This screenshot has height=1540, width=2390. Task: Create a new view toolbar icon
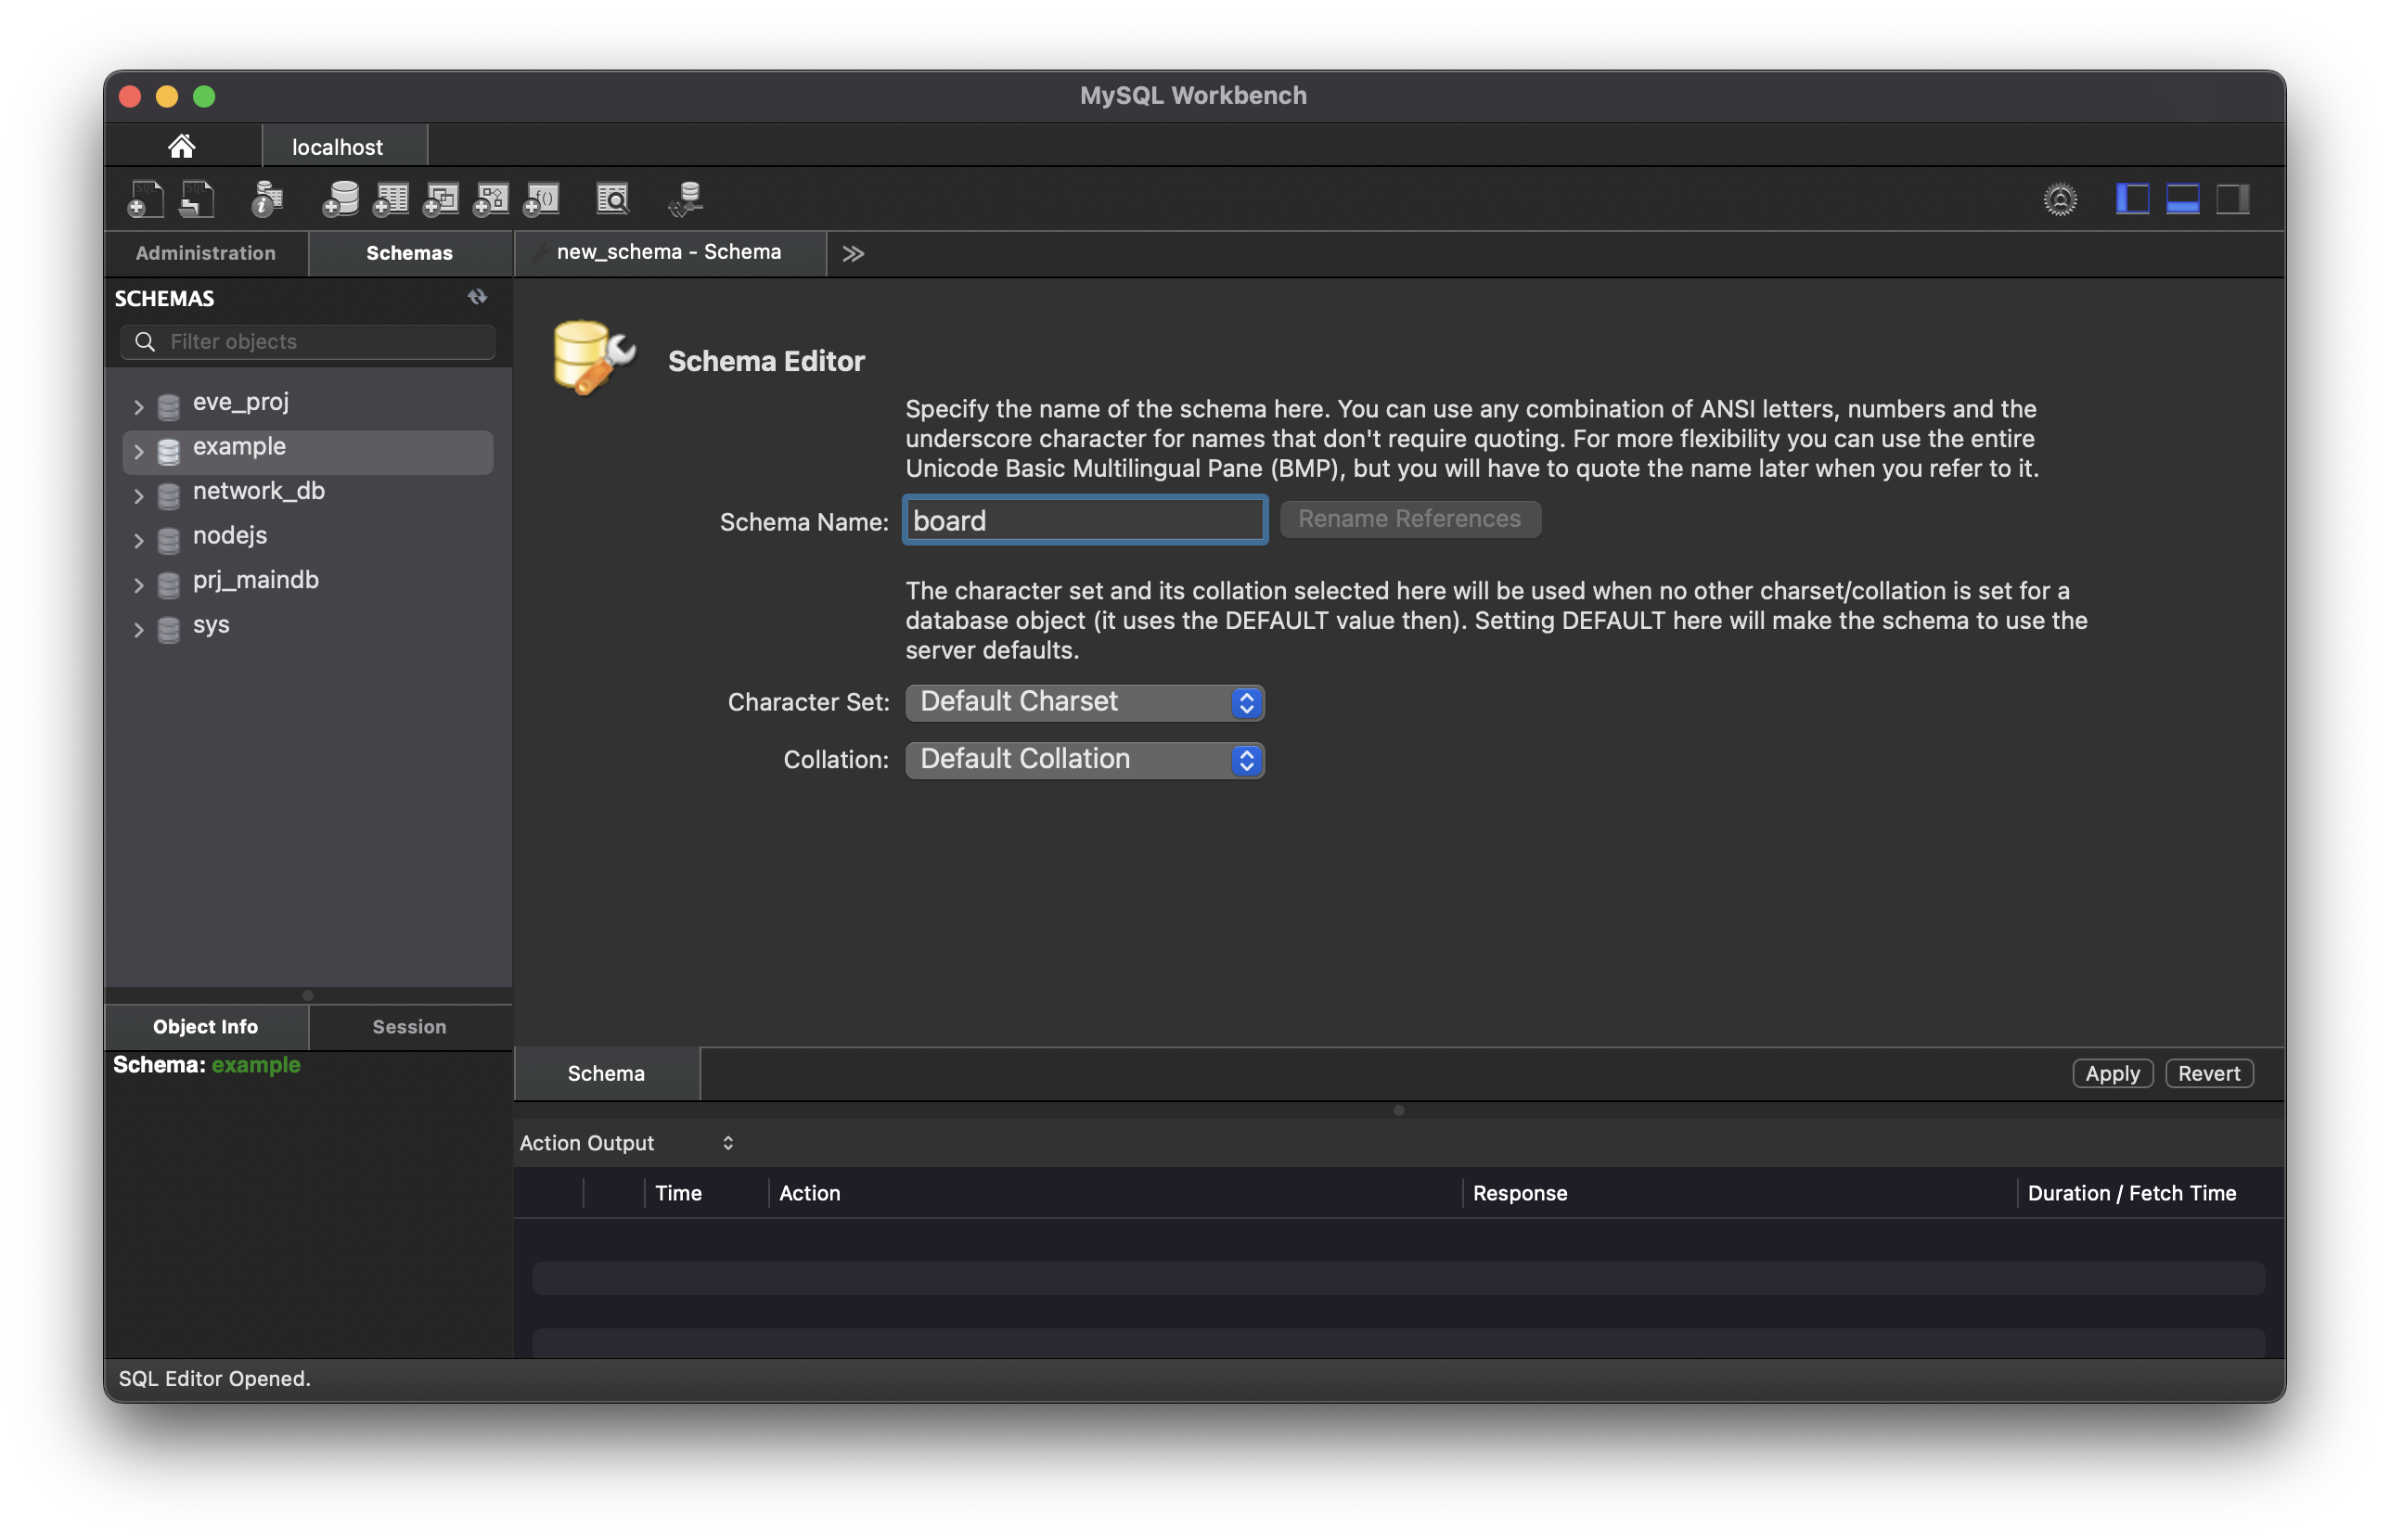tap(440, 199)
